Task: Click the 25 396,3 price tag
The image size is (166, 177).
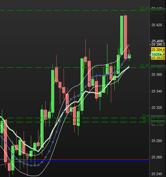Action: pyautogui.click(x=158, y=44)
